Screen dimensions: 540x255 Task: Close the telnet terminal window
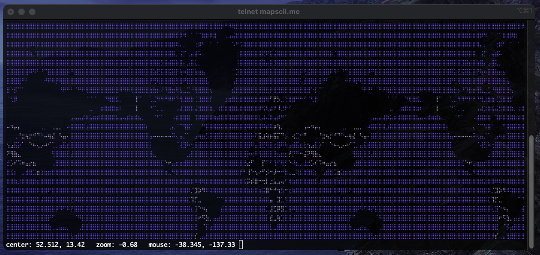tap(11, 12)
